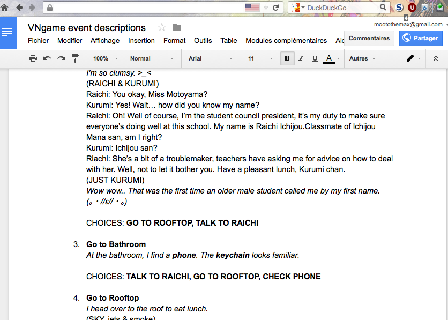Screen dimensions: 448x320
Task: Click the padlock icon in the address bar
Action: coord(50,8)
